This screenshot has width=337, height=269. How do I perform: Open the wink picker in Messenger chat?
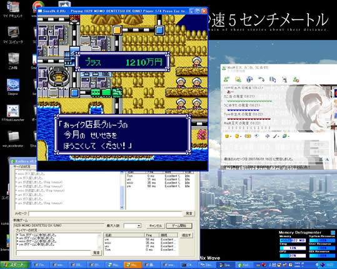click(238, 136)
